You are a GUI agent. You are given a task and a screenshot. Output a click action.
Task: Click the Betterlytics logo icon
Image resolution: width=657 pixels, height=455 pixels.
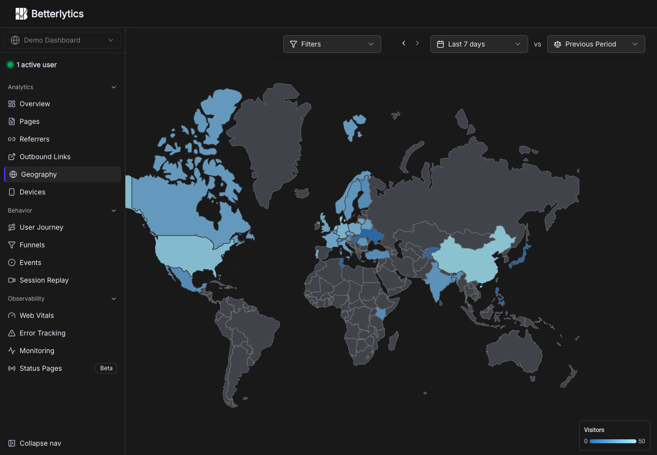pyautogui.click(x=21, y=14)
